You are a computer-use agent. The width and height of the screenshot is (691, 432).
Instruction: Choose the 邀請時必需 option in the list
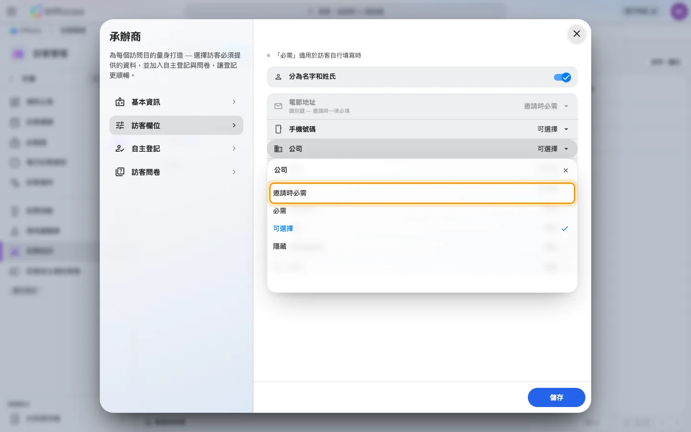[422, 193]
